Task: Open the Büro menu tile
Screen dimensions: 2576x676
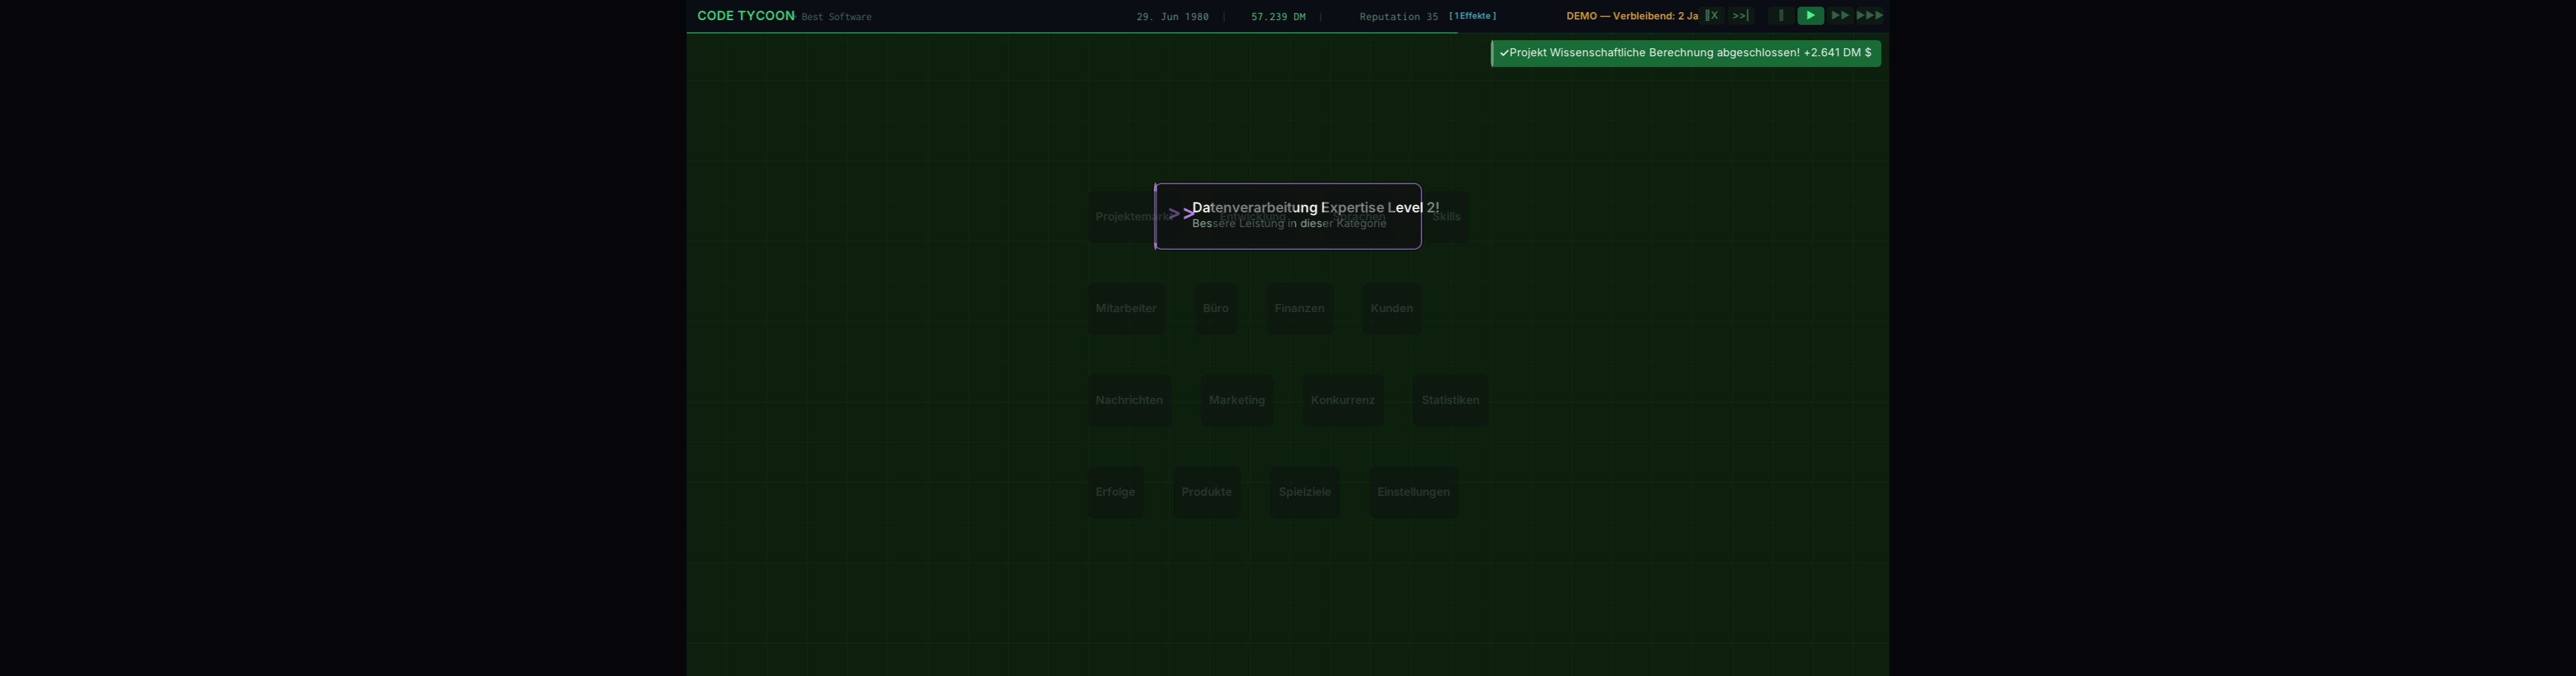Action: (1215, 309)
